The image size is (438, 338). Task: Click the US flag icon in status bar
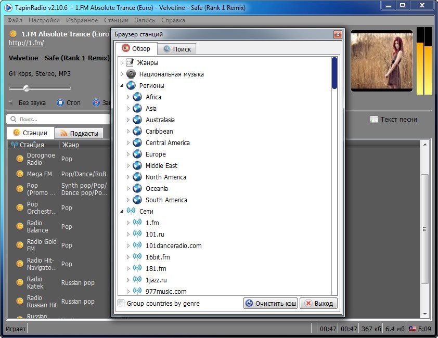(x=412, y=329)
